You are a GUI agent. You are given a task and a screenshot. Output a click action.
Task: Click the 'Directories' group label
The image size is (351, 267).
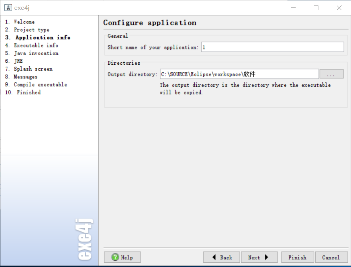(x=124, y=63)
